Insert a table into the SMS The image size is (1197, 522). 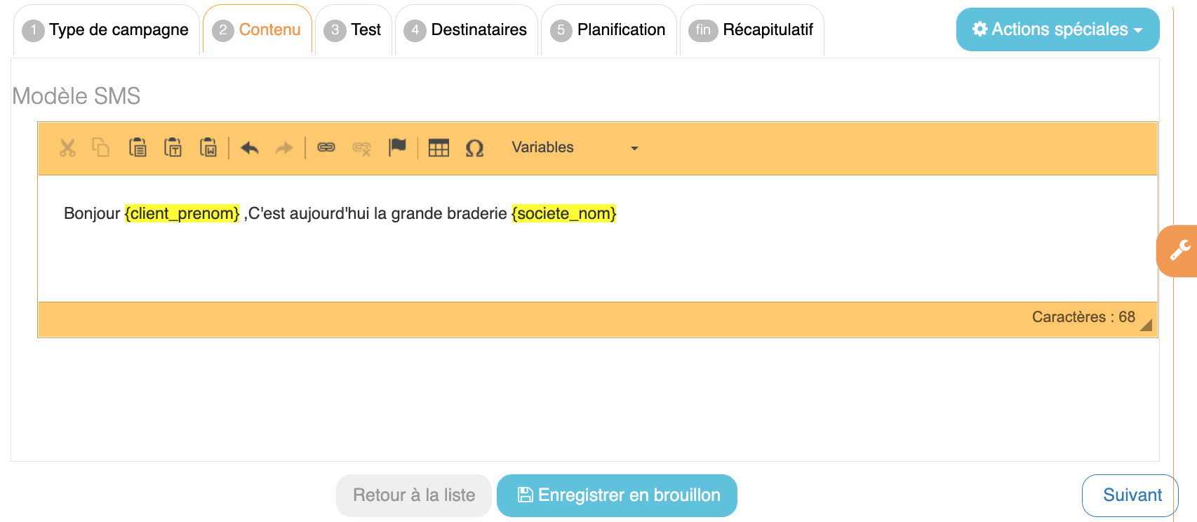[439, 147]
